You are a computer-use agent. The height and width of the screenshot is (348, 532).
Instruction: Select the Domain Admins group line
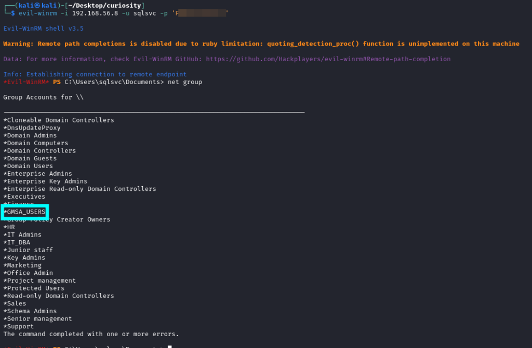click(30, 135)
